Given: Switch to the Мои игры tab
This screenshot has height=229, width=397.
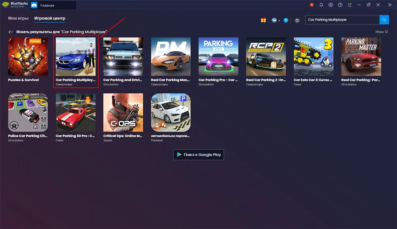Looking at the screenshot, I should [x=18, y=18].
